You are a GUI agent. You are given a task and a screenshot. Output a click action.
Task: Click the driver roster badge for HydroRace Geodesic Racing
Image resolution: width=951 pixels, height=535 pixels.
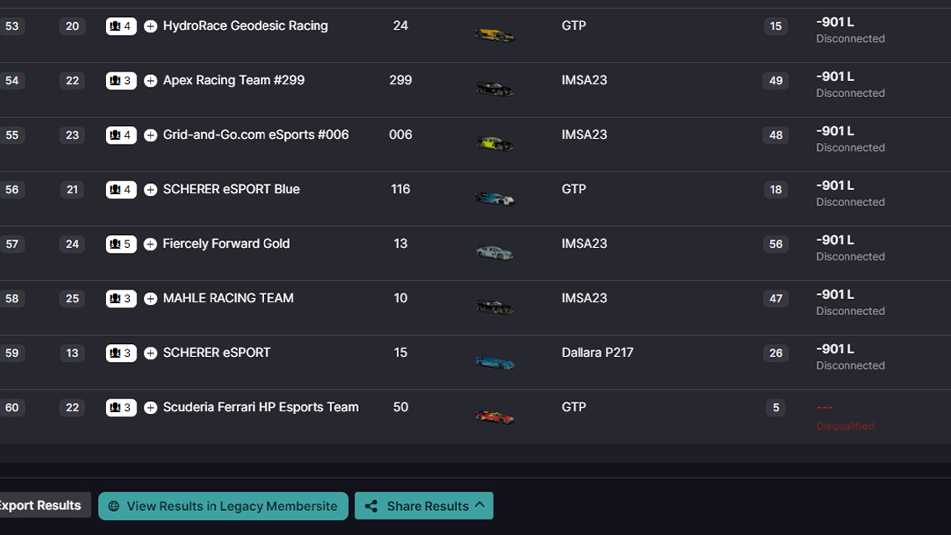(121, 26)
